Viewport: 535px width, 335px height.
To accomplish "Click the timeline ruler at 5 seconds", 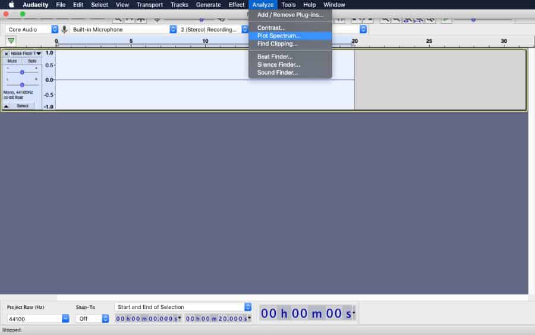I will point(131,42).
